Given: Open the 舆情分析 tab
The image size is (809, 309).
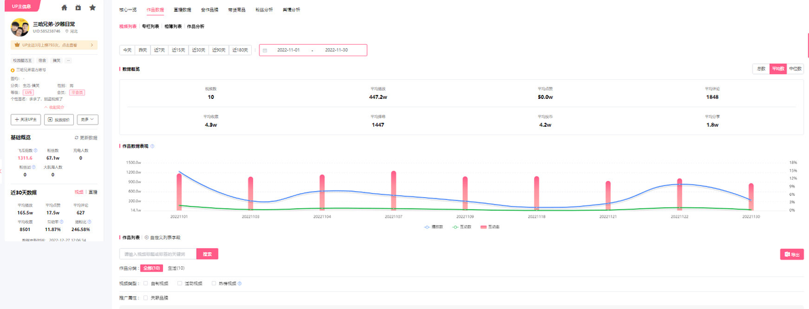Looking at the screenshot, I should pos(292,9).
